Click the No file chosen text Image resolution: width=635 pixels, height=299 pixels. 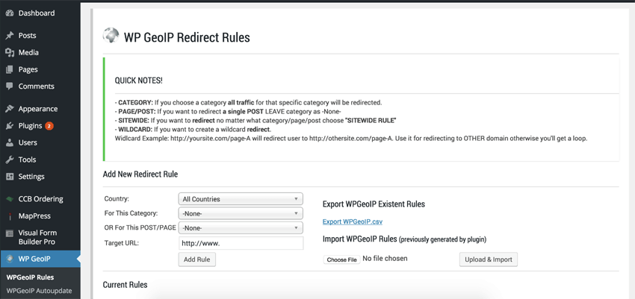point(385,258)
